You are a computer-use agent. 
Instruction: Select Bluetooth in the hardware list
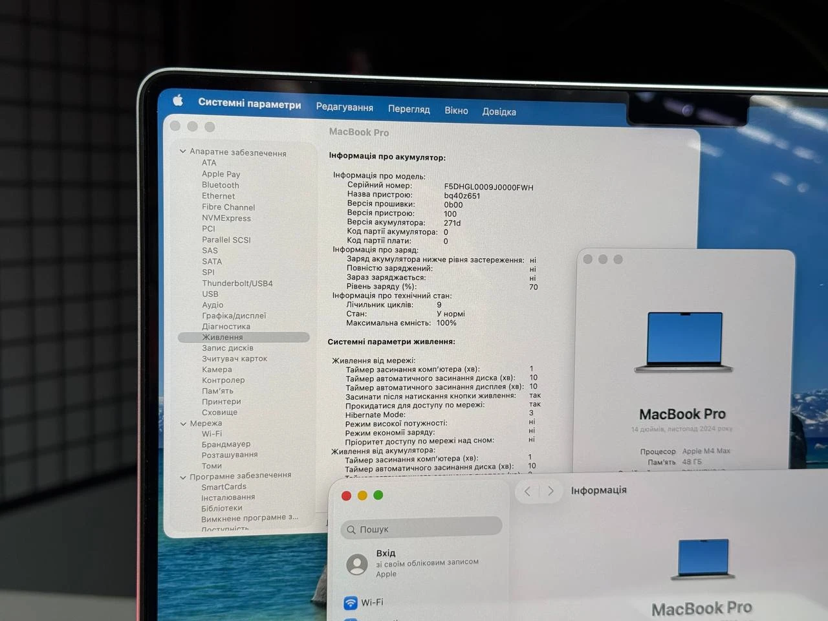pyautogui.click(x=220, y=185)
